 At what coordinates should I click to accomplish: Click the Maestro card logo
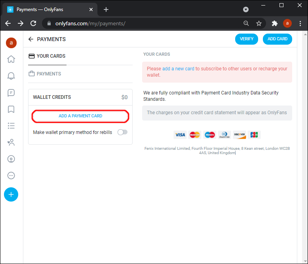click(210, 135)
